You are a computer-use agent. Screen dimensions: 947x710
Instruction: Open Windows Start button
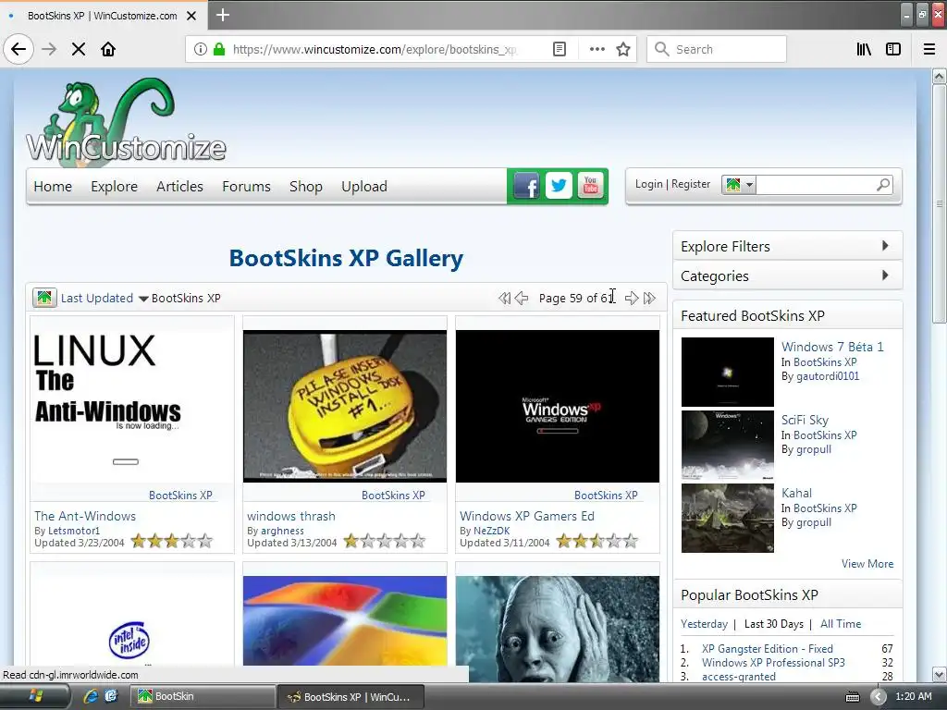(35, 697)
